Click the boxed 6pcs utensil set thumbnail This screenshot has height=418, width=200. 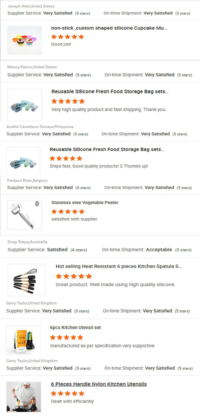(23, 340)
